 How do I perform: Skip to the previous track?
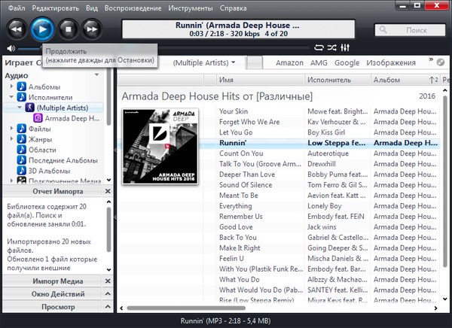coord(17,29)
